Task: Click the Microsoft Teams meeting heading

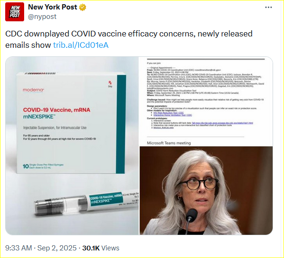Action: 169,143
